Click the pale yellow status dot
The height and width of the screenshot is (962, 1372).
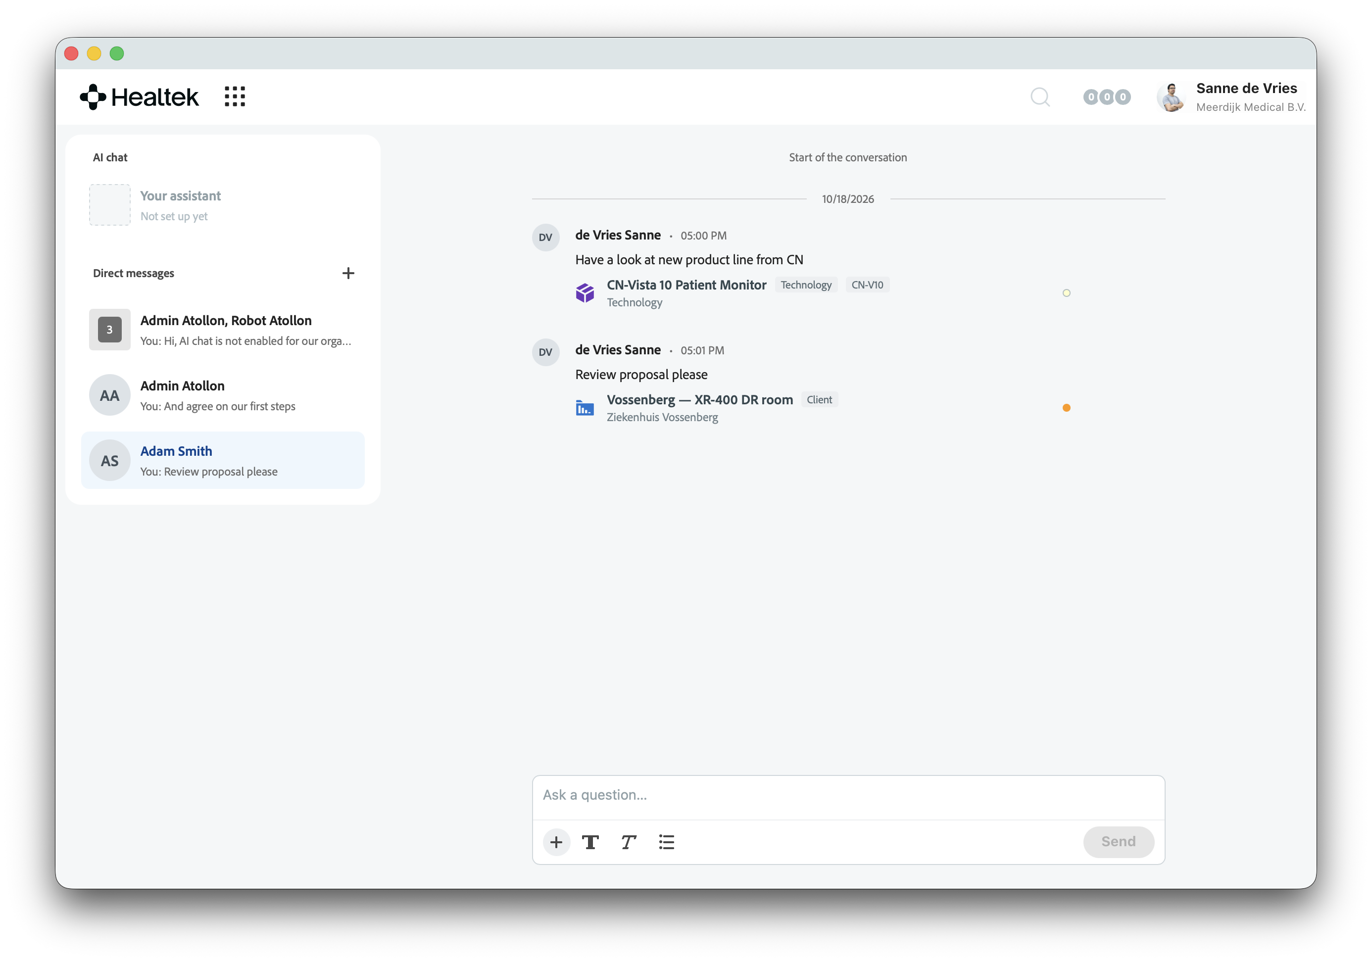(1067, 293)
